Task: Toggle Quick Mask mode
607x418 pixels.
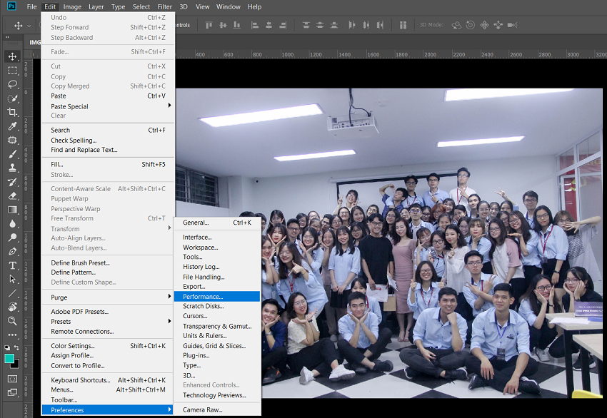Action: 12,379
